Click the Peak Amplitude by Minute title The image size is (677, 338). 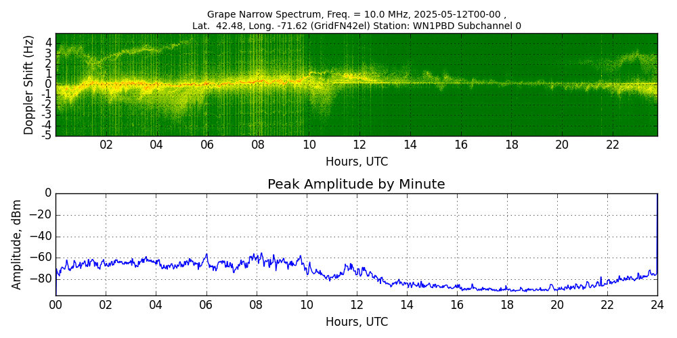(356, 185)
